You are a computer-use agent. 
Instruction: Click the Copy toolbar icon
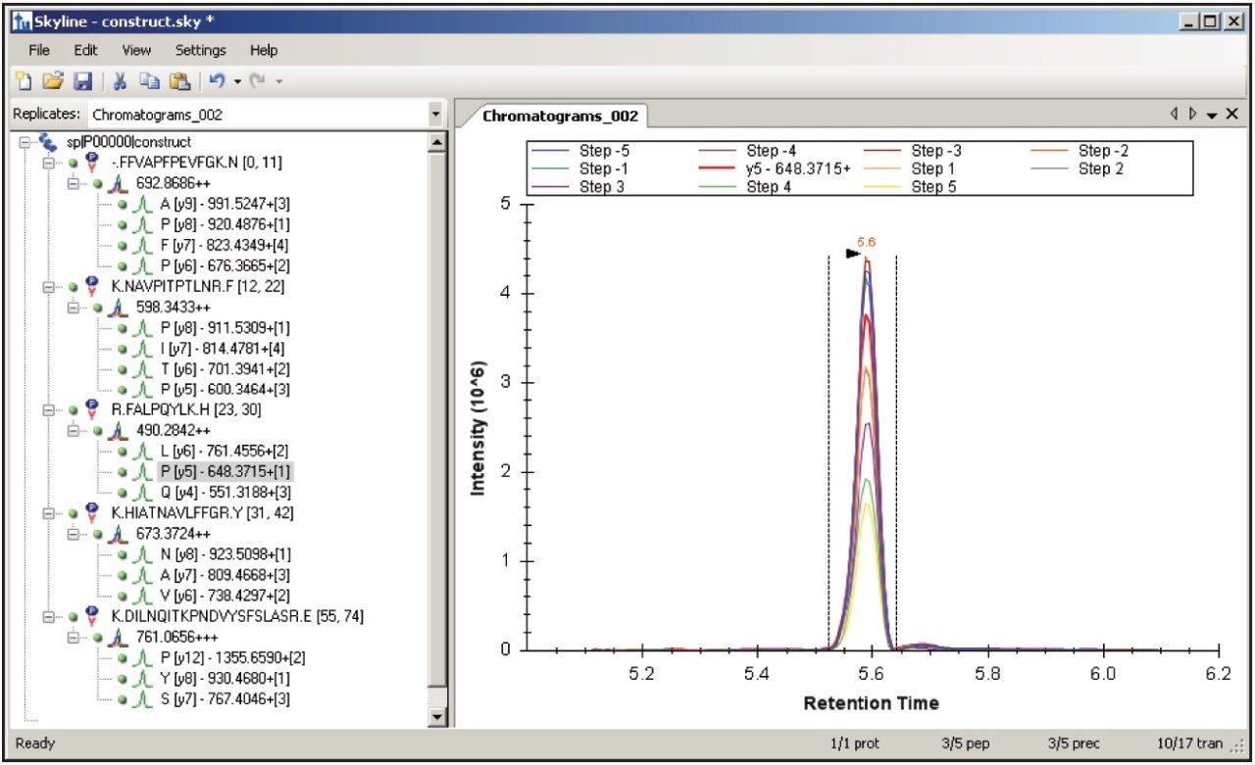(149, 82)
